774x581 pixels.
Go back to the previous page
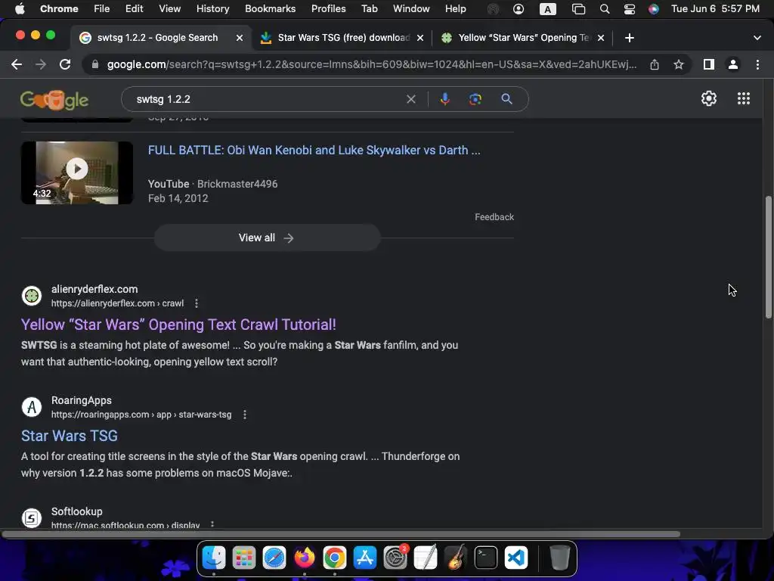click(x=17, y=64)
